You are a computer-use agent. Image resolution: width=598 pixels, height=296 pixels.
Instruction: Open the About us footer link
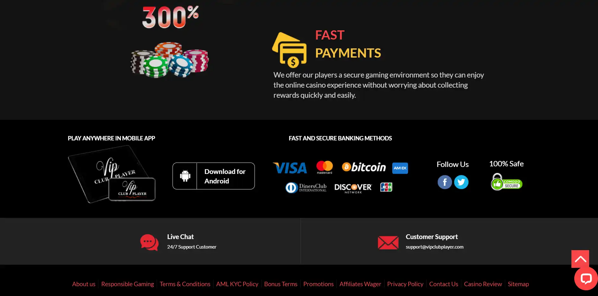coord(84,284)
